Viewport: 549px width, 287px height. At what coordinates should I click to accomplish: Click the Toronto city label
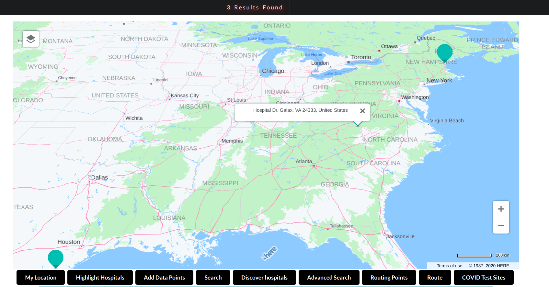coord(361,57)
